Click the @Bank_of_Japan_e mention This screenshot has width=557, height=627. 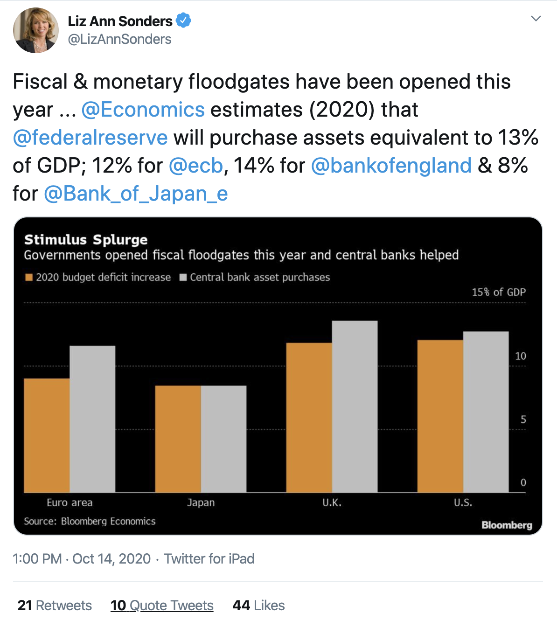click(x=136, y=194)
